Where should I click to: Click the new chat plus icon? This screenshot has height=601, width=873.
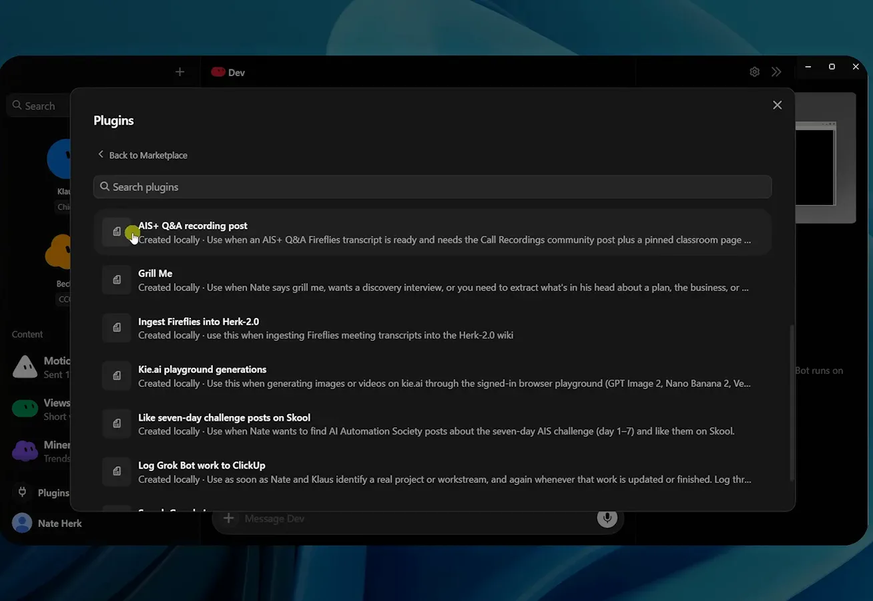(180, 72)
